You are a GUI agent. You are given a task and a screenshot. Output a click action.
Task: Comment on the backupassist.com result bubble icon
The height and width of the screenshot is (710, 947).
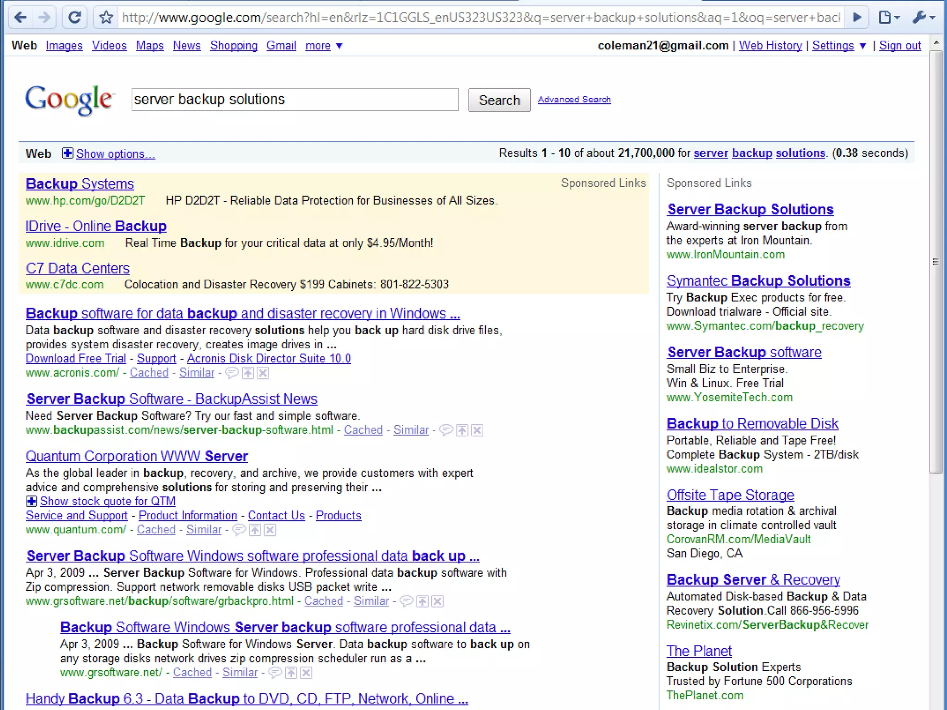point(446,430)
